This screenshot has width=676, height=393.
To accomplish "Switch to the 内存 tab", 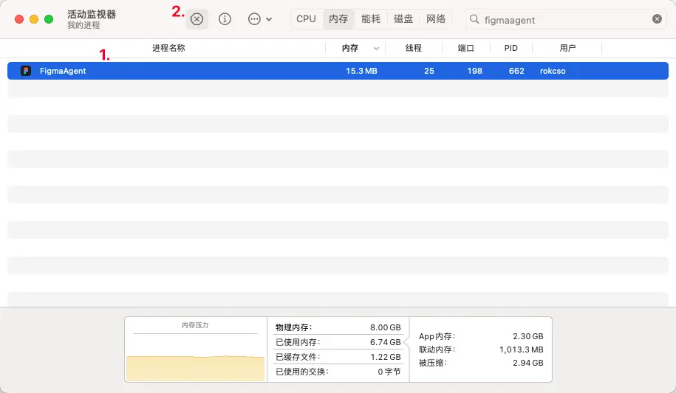I will pyautogui.click(x=338, y=19).
